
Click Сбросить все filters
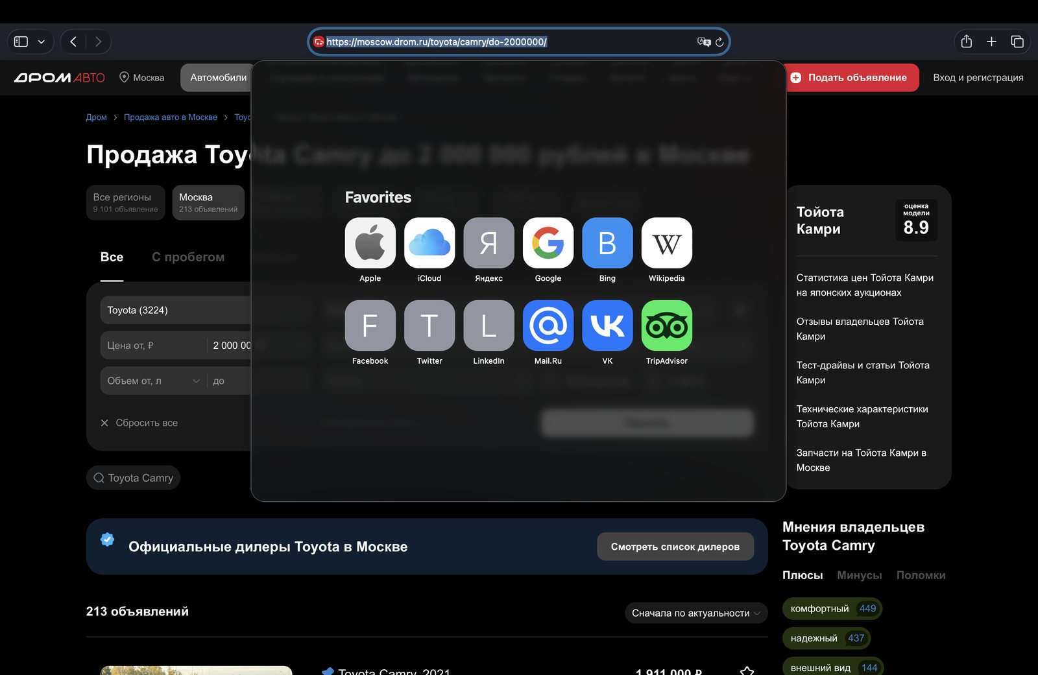click(x=139, y=423)
